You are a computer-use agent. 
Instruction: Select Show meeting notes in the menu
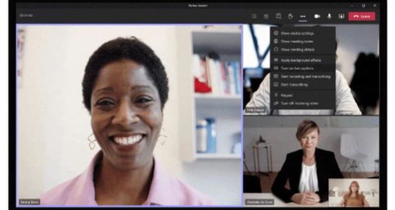pos(303,41)
